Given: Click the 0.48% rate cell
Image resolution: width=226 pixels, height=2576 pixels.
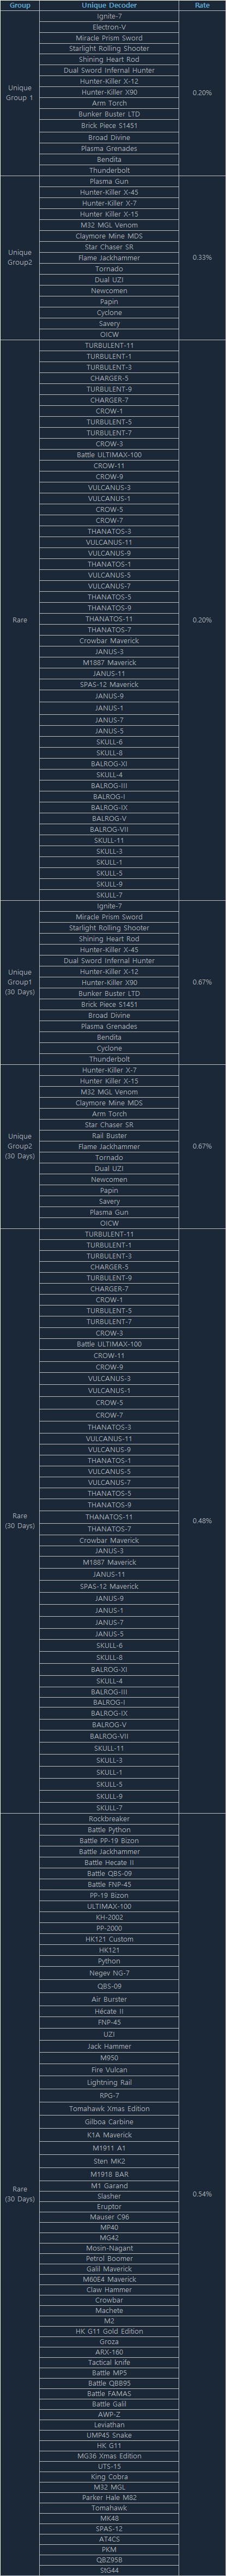Looking at the screenshot, I should coord(202,1520).
